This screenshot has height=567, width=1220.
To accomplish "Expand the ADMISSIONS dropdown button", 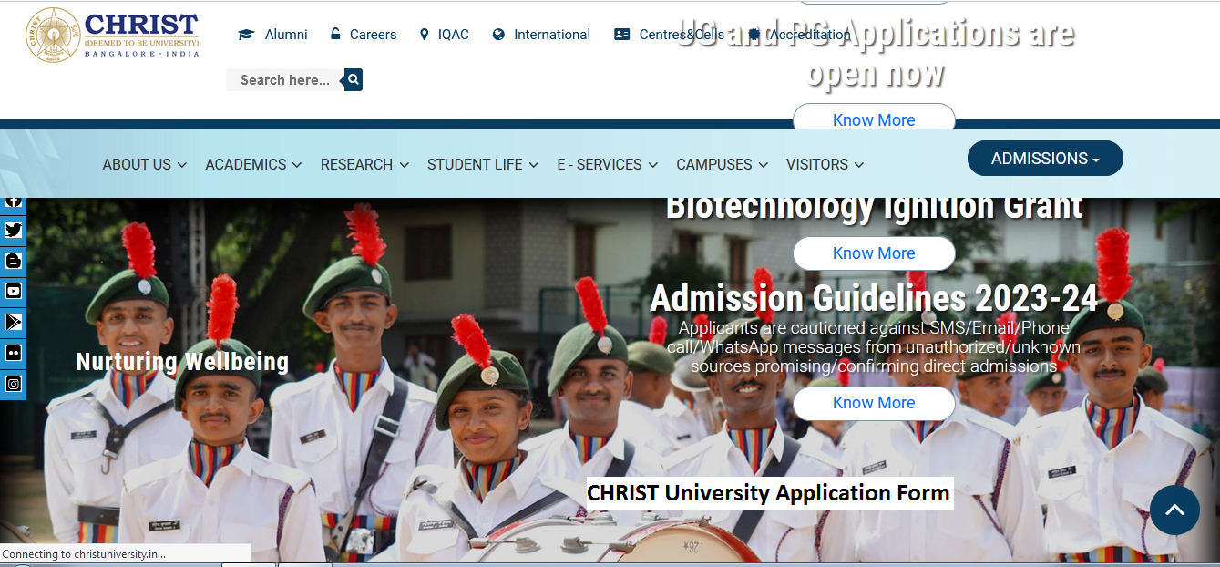I will (1044, 158).
